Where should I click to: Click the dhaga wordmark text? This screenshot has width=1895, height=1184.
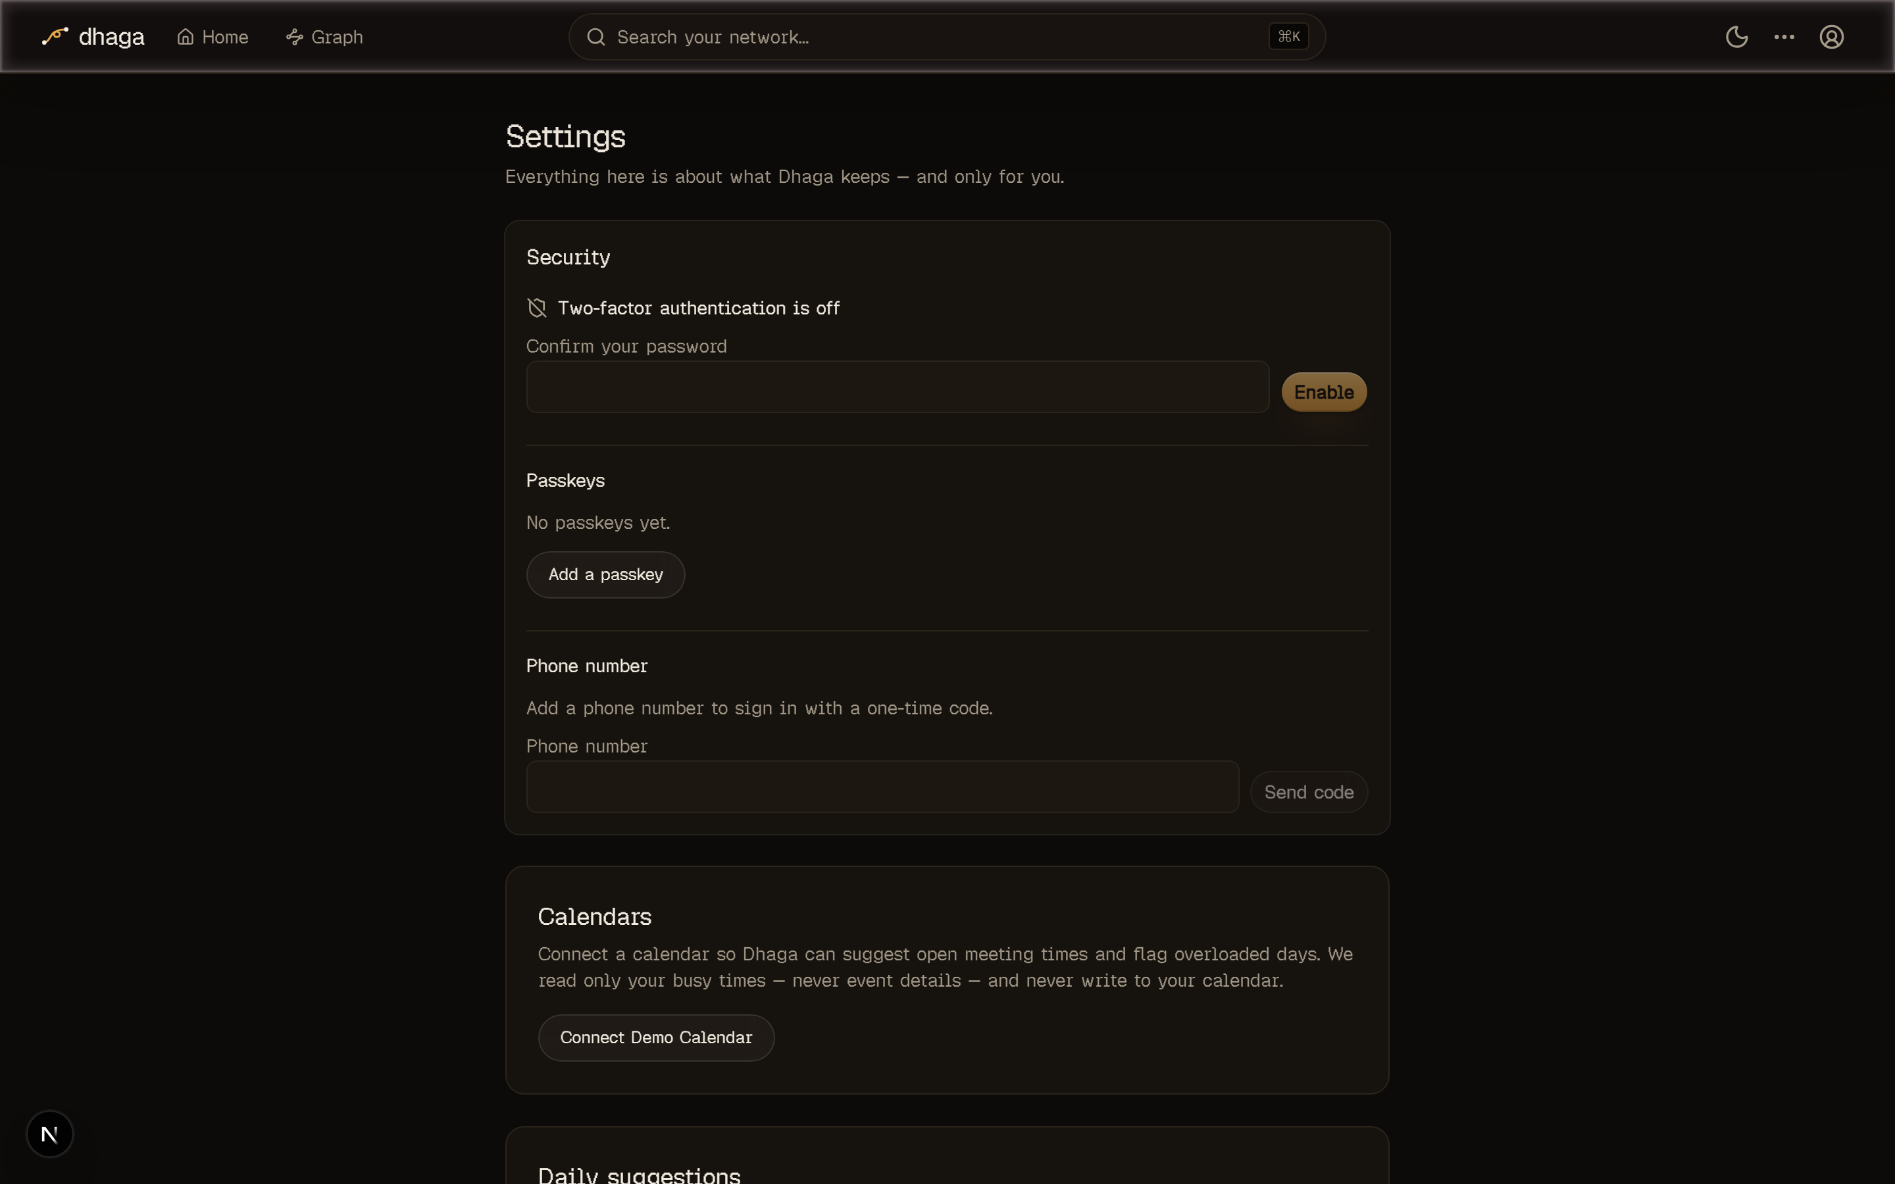coord(111,37)
